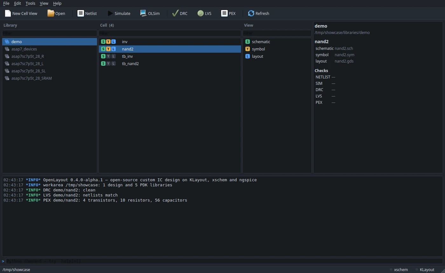The height and width of the screenshot is (273, 445).
Task: Select the tb_nand2 cell name
Action: 130,63
